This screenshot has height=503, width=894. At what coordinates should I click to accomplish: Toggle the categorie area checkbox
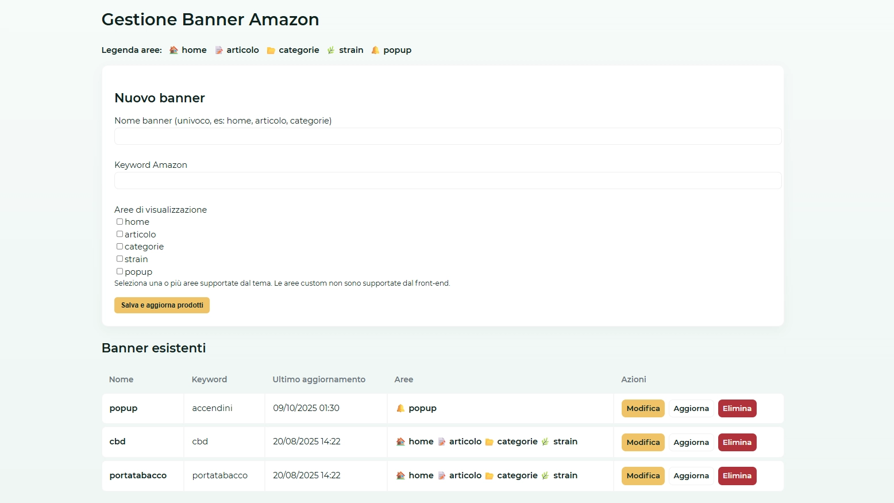pyautogui.click(x=120, y=247)
